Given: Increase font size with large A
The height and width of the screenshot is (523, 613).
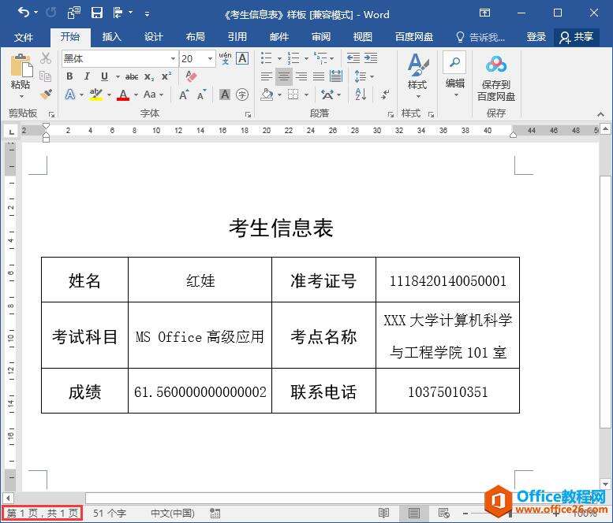Looking at the screenshot, I should (x=184, y=95).
